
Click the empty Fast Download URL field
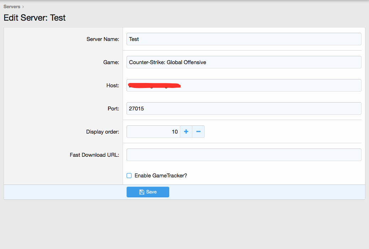coord(244,155)
